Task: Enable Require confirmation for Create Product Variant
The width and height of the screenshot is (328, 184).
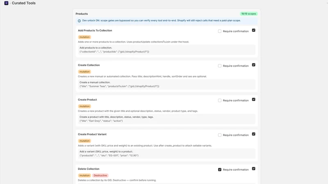Action: 220,135
